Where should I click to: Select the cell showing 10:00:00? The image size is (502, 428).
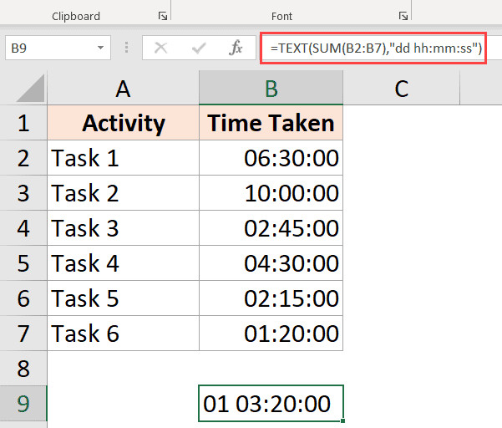pos(271,193)
